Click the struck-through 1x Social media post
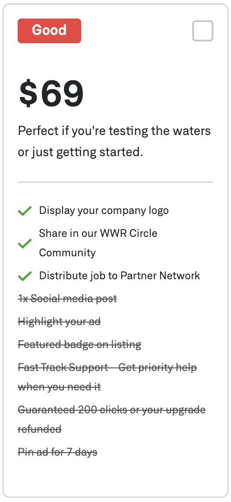 coord(67,299)
